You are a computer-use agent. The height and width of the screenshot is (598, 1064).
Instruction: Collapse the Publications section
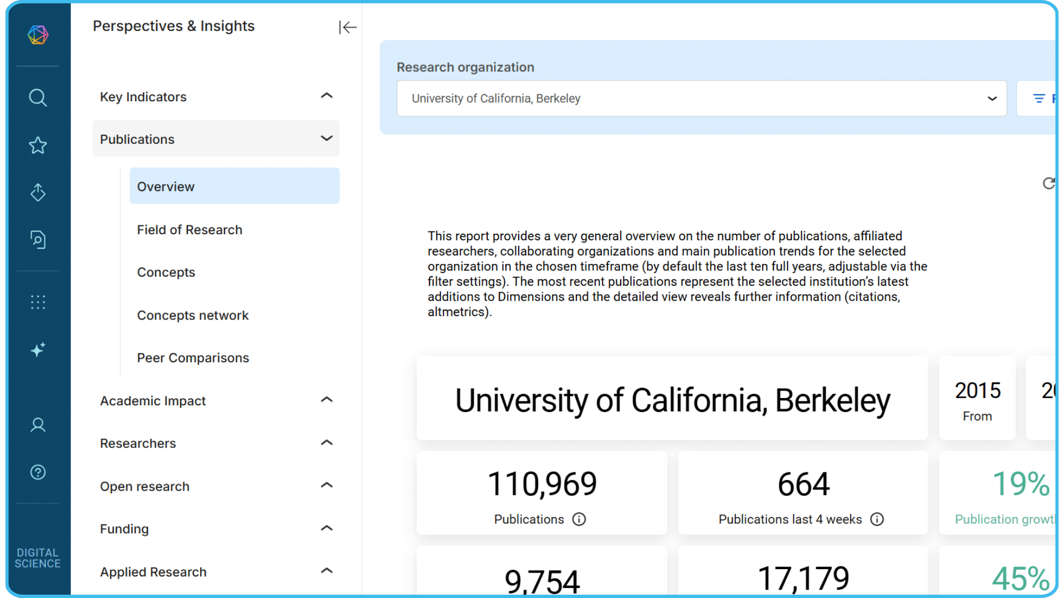(216, 139)
